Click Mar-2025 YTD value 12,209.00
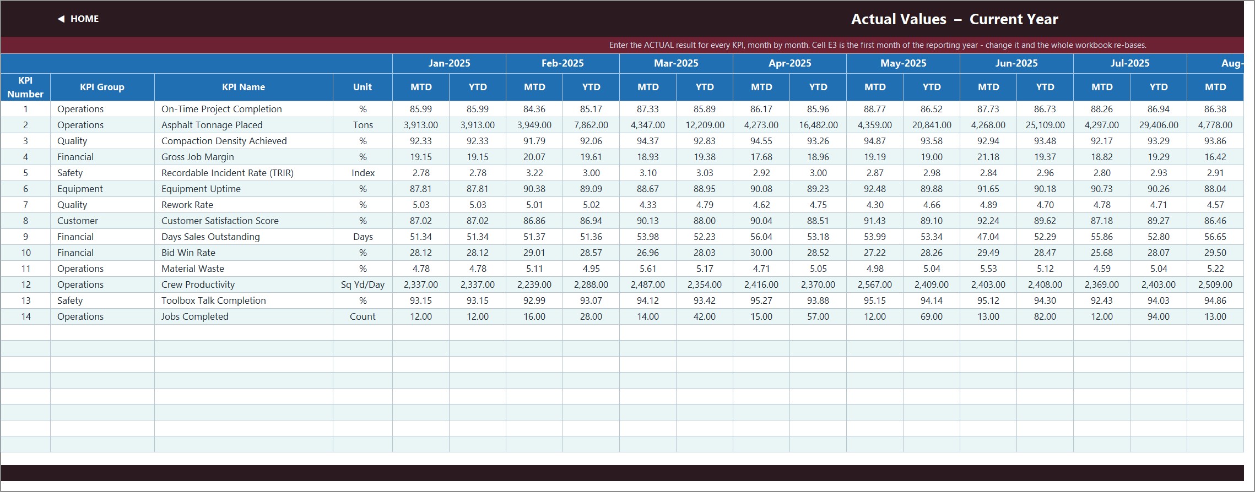The height and width of the screenshot is (492, 1255). (705, 125)
